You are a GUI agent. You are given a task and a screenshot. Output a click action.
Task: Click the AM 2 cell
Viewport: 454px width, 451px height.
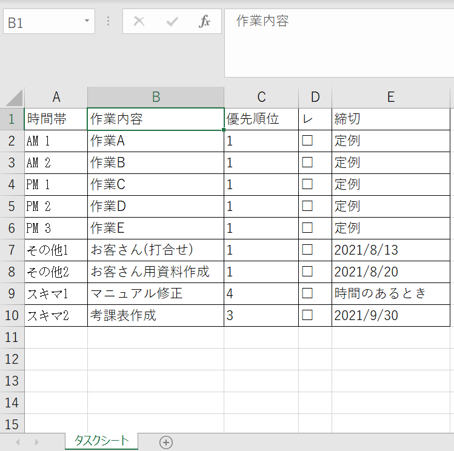(x=56, y=162)
